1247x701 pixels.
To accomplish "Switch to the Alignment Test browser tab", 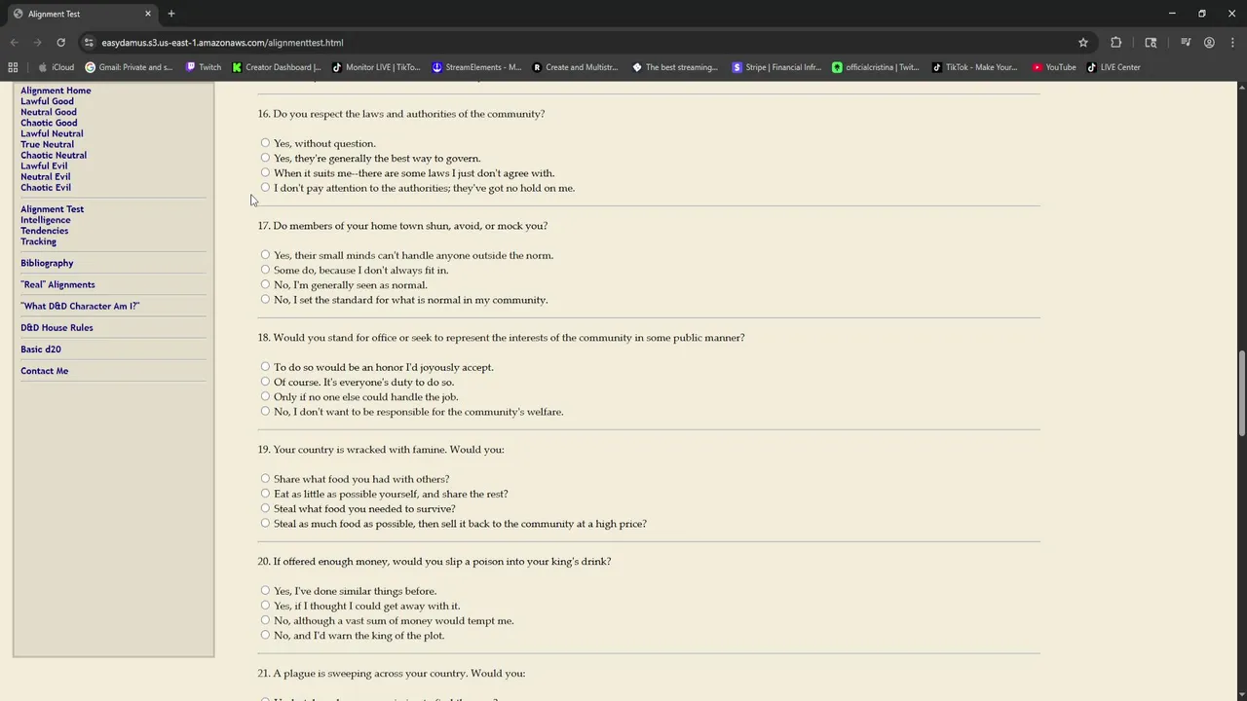I will [81, 14].
